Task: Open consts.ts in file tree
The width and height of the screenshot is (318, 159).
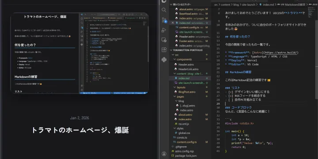Action: (x=182, y=137)
